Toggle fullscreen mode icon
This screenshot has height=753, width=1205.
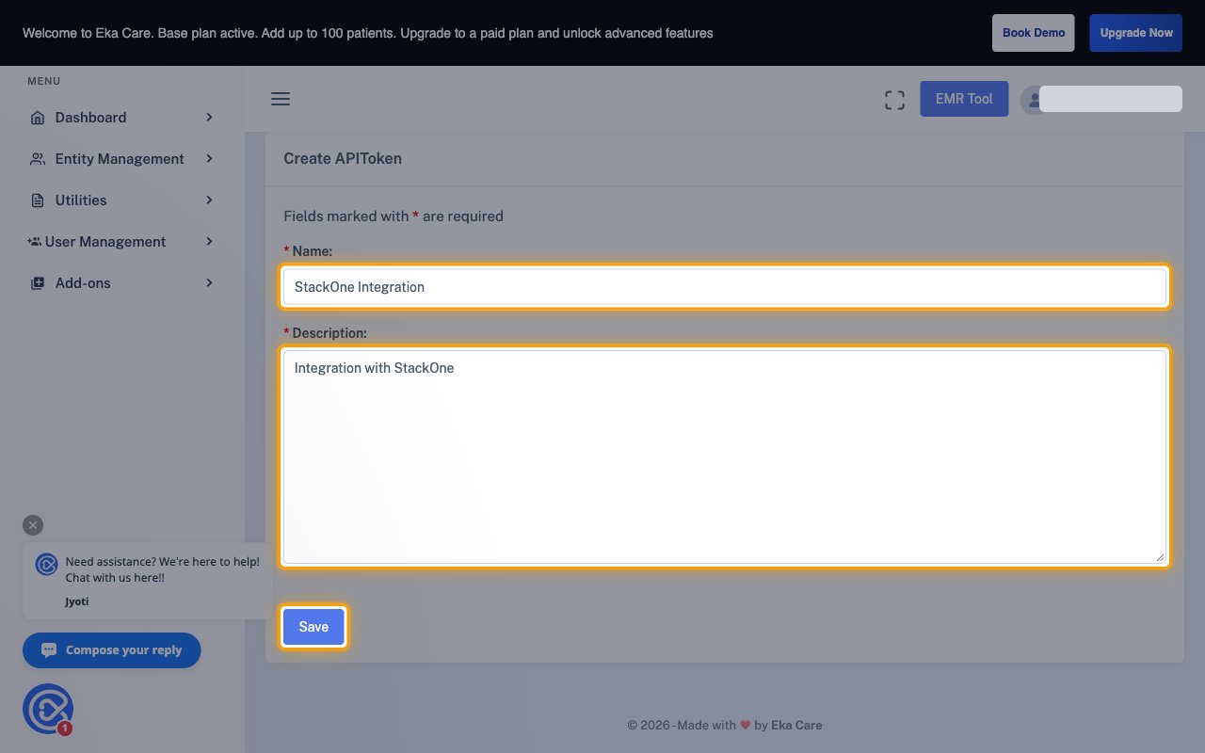pos(894,100)
